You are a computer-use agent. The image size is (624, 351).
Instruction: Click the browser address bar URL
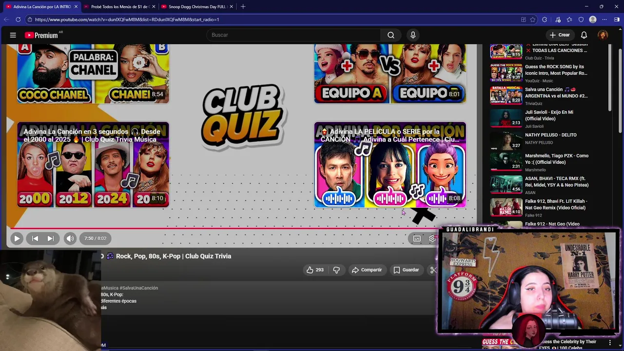(127, 19)
